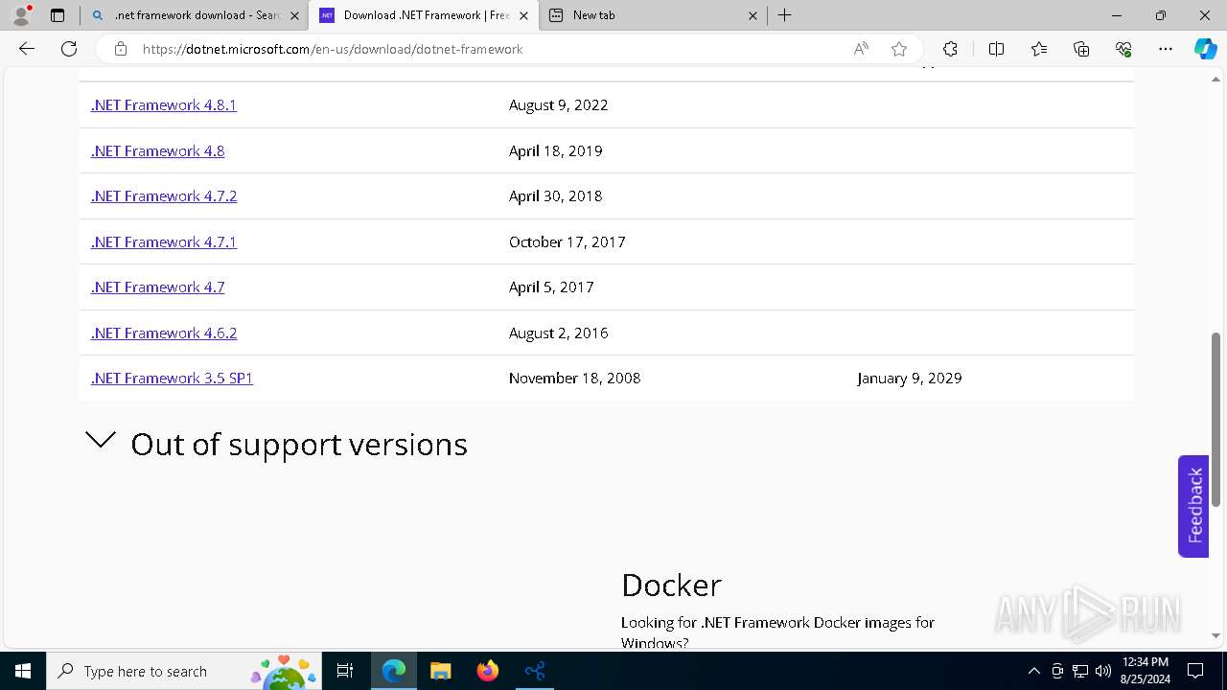Open the volume tray icon
Screen dimensions: 1227x690
point(1103,671)
